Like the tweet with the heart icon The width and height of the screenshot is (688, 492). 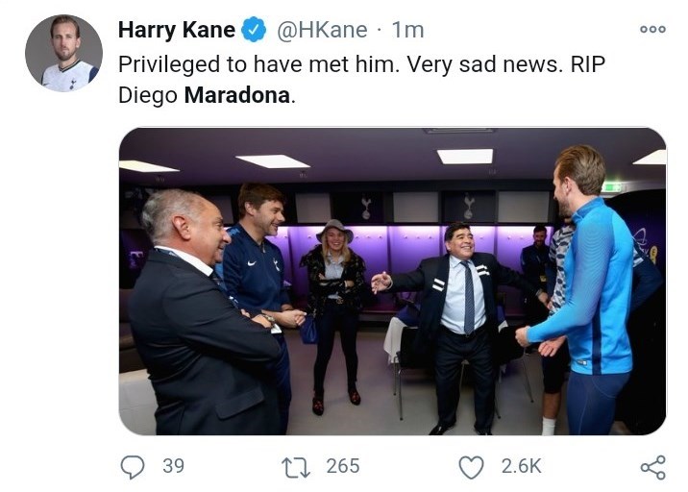(470, 467)
